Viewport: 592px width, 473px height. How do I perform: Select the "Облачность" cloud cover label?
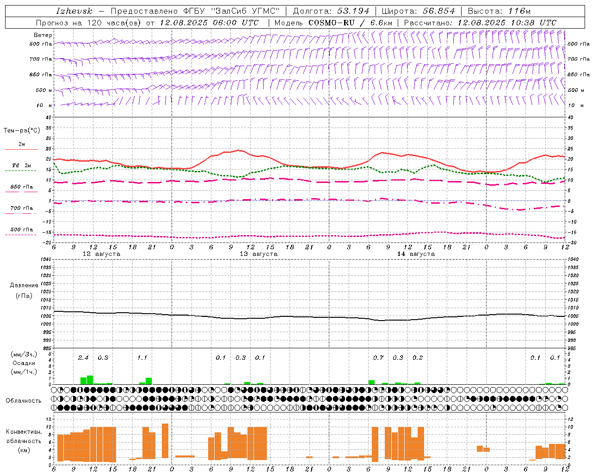pos(24,401)
